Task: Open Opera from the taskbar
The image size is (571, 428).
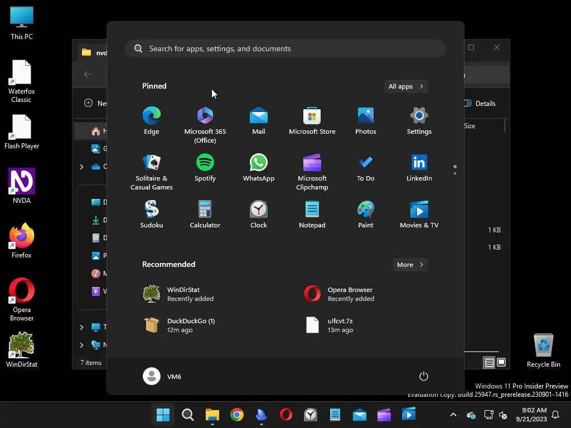Action: click(286, 415)
